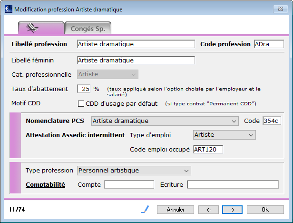293x223 pixels.
Task: Open the Nomenclature PCS dropdown
Action: (165, 121)
